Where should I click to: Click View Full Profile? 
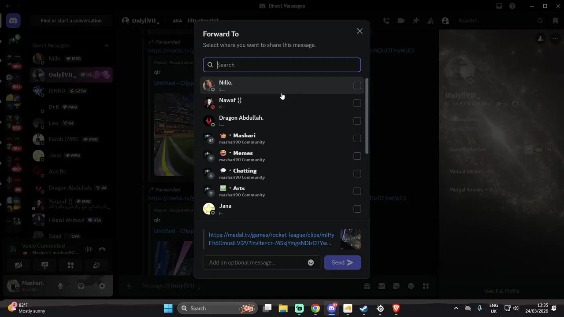coord(501,291)
